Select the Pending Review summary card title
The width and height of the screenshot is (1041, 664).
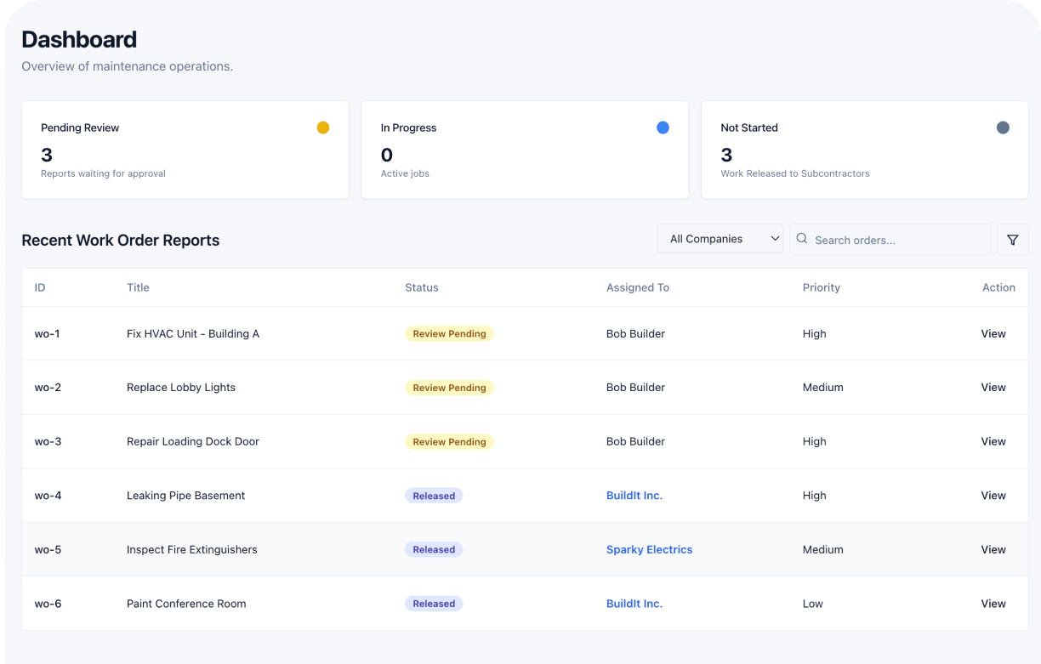pos(80,128)
